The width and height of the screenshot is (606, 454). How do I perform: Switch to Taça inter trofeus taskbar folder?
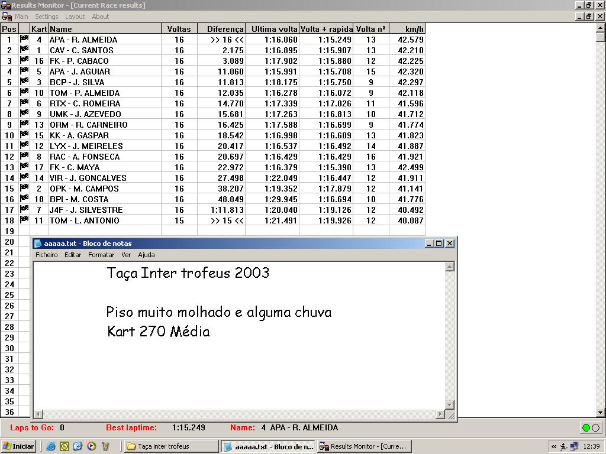171,446
